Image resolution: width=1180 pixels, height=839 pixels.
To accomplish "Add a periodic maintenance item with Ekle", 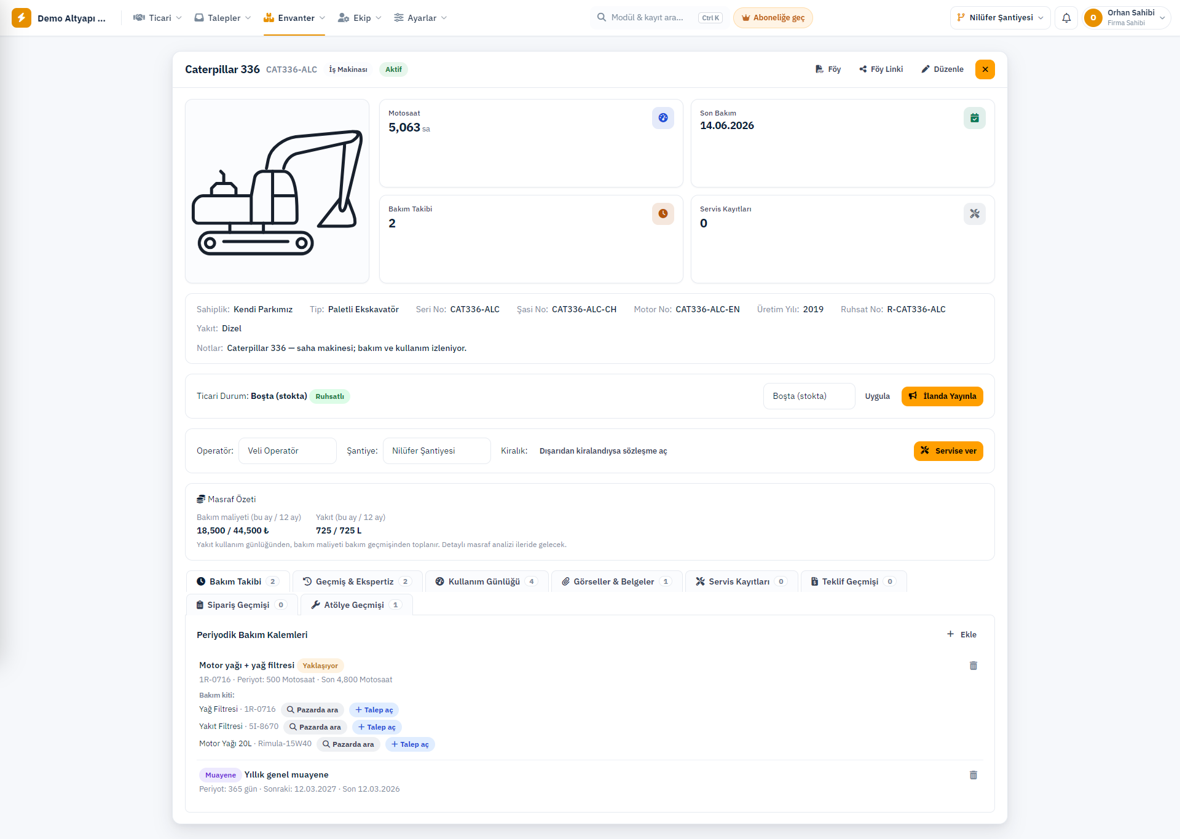I will (962, 635).
